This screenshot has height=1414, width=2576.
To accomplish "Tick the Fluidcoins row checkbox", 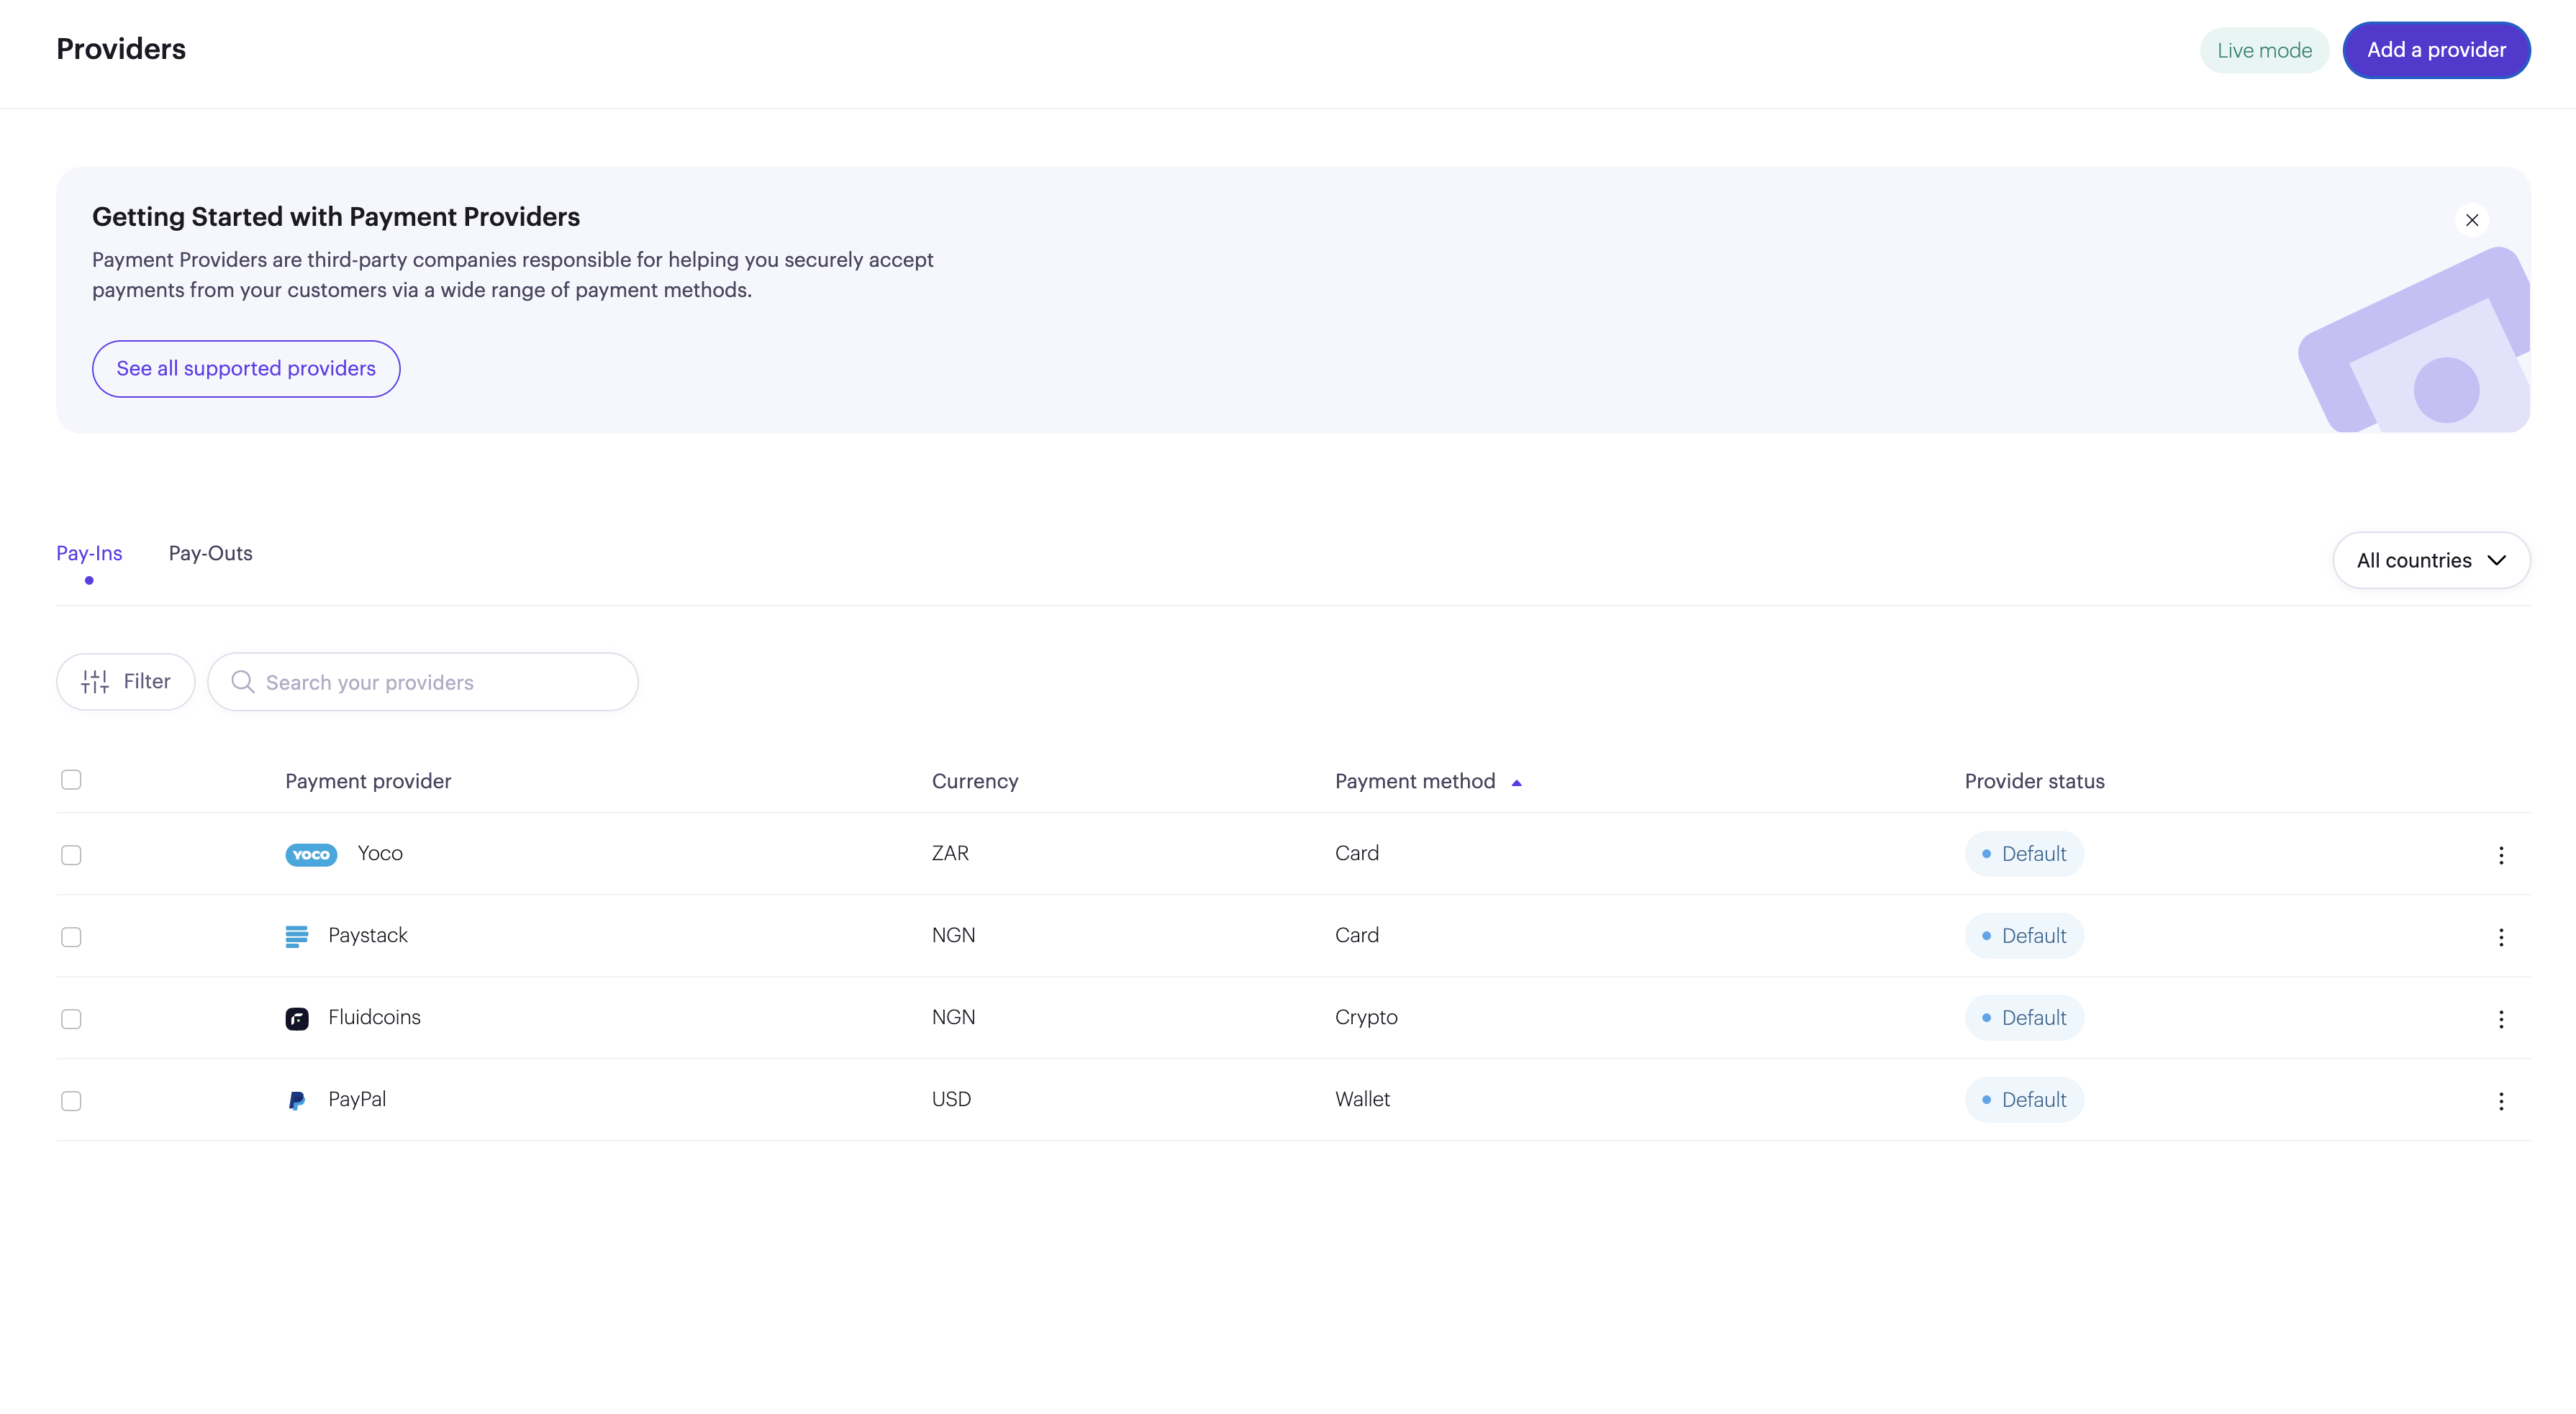I will (71, 1019).
